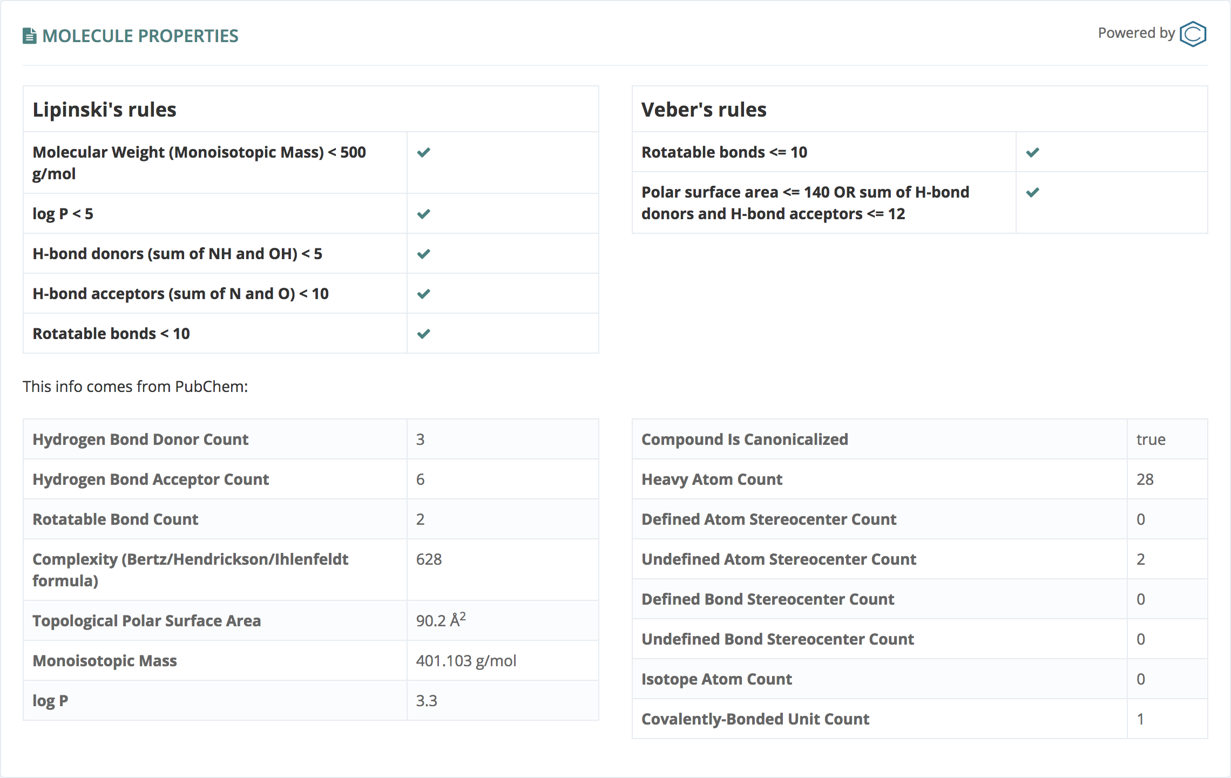Click the H-bond acceptors rule checkmark
The width and height of the screenshot is (1231, 778).
(424, 294)
